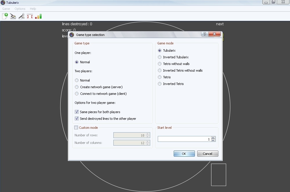Open the Help menu
Screen dimensions: 290x192
(x=33, y=9)
